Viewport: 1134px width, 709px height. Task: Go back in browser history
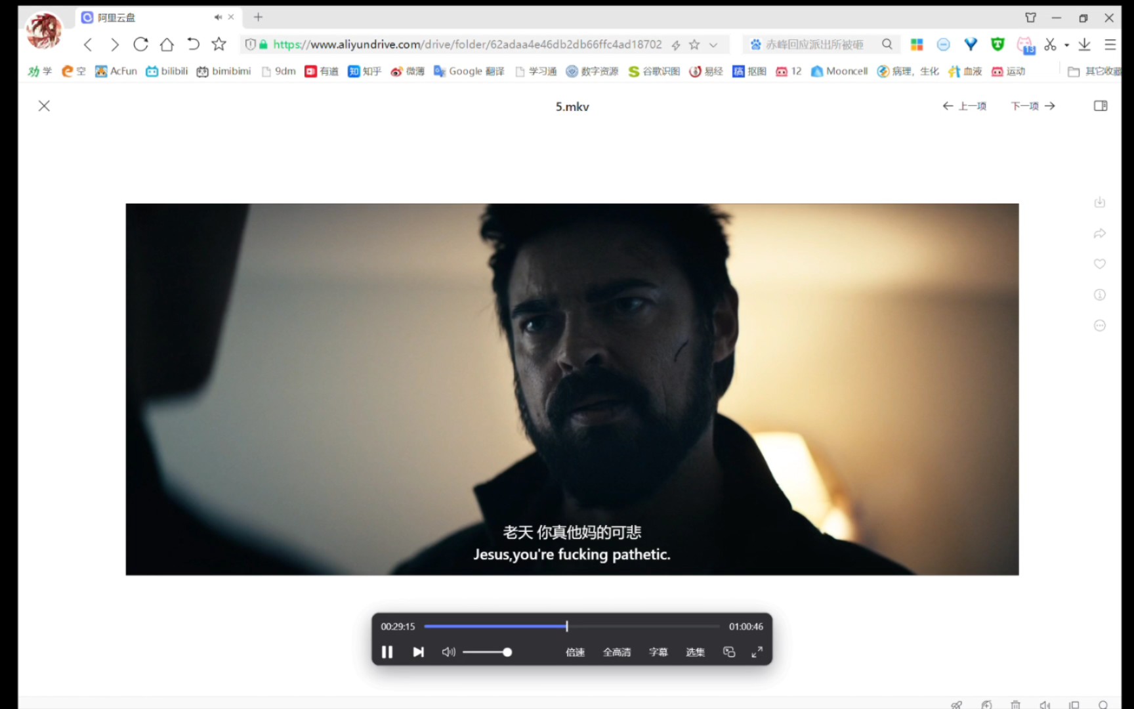[88, 44]
